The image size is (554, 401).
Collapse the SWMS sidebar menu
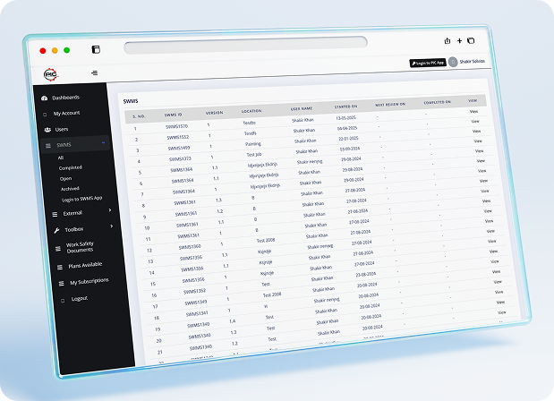[x=104, y=144]
